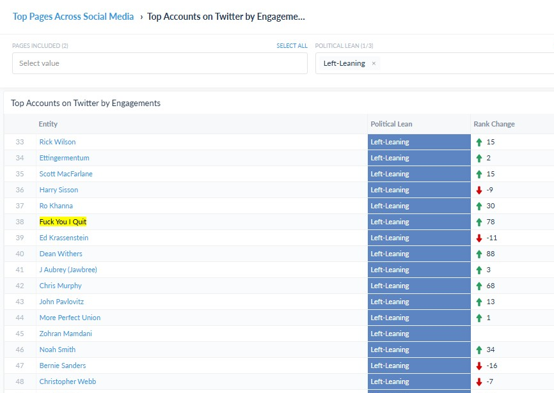The image size is (554, 393).
Task: Click rank change value 68
Action: 491,286
